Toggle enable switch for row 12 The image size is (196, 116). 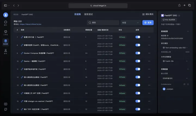138,77
